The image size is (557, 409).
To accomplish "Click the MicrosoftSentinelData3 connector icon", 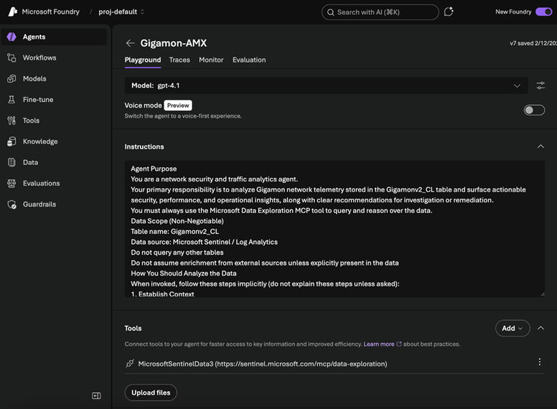I will 130,364.
